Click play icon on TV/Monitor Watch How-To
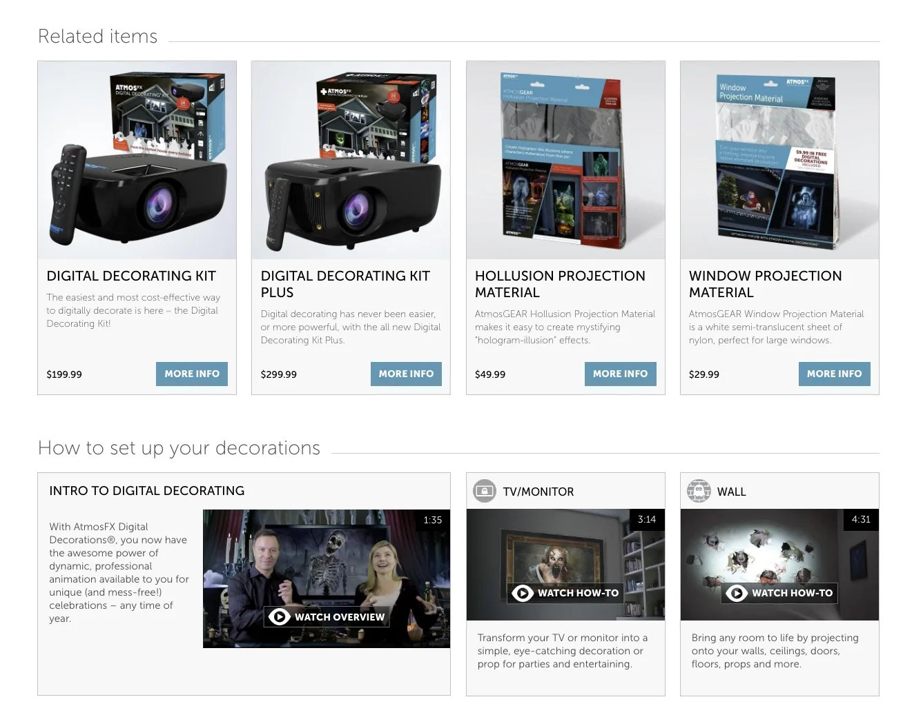 (522, 593)
